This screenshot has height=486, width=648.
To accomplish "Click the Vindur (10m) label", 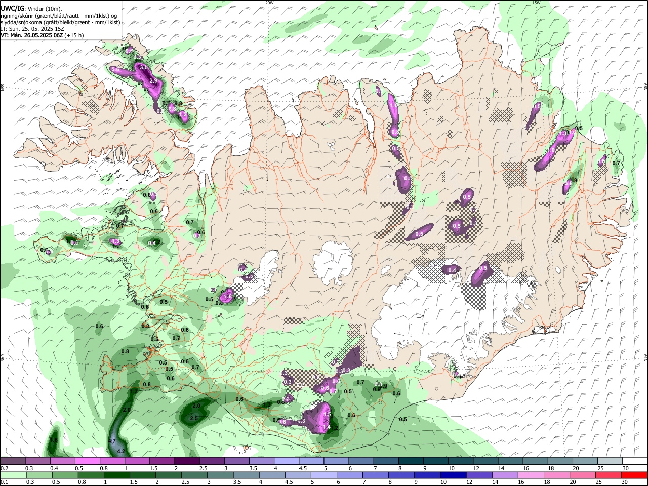I will tap(45, 9).
